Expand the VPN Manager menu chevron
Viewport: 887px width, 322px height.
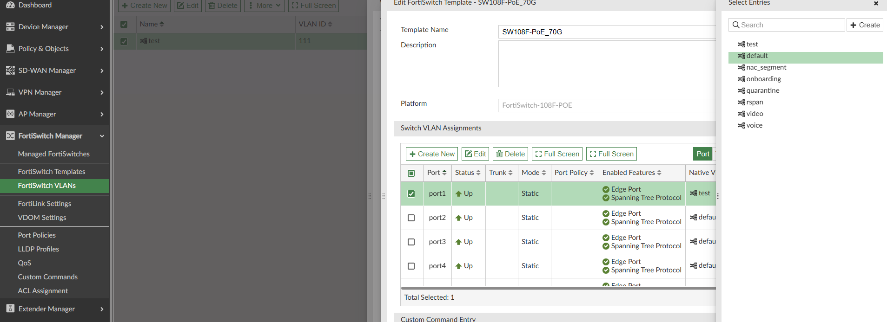102,92
